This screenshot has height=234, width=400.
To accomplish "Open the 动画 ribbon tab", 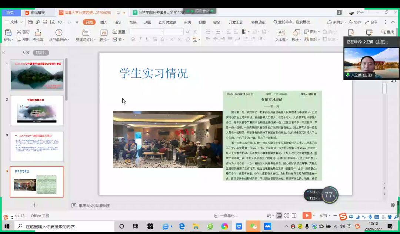I will coord(148,22).
